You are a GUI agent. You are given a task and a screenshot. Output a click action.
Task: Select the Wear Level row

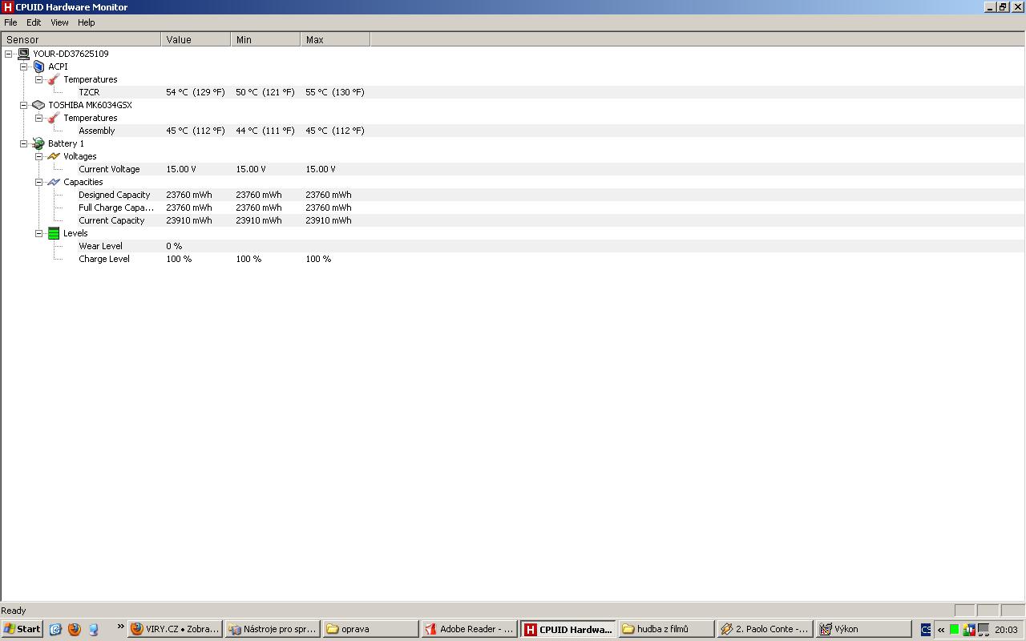(100, 246)
